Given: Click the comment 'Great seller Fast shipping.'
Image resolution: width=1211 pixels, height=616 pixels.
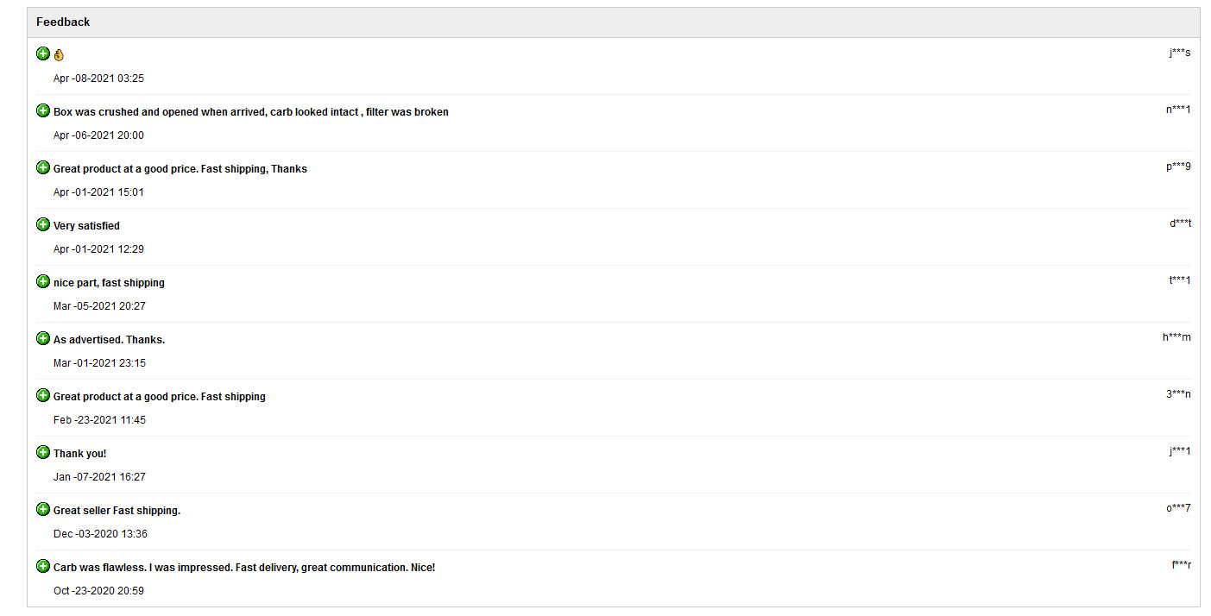Looking at the screenshot, I should coord(117,511).
